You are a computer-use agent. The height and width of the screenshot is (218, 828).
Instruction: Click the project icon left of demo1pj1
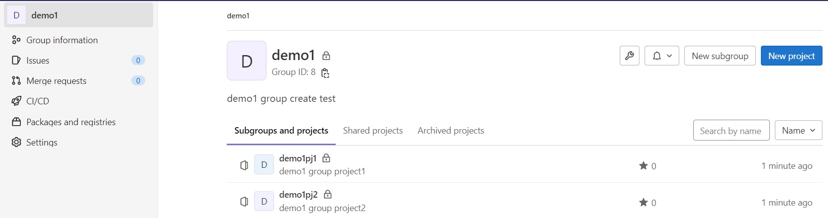point(244,165)
